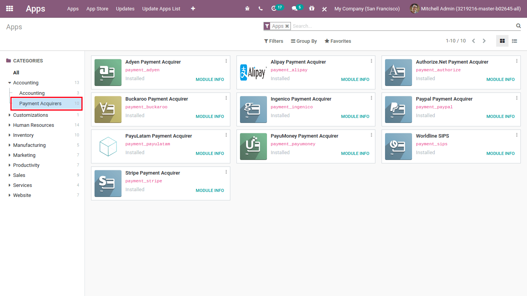Click the phone call icon
This screenshot has width=527, height=296.
pyautogui.click(x=260, y=8)
